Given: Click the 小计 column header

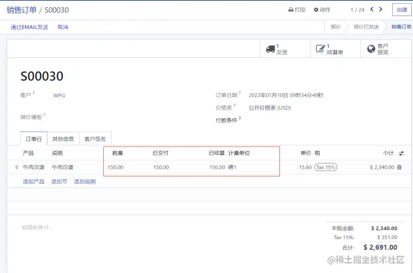Looking at the screenshot, I should pyautogui.click(x=389, y=153).
